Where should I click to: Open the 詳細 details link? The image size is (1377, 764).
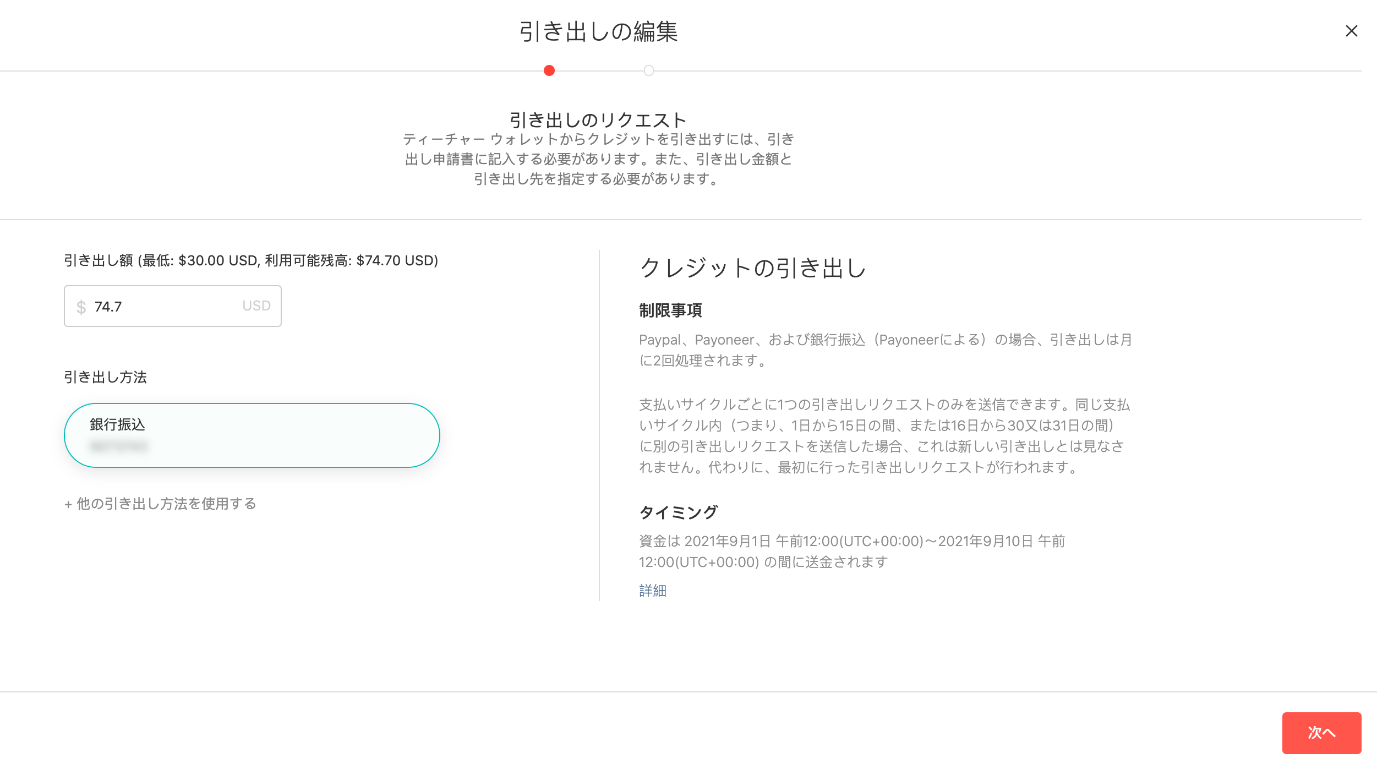tap(653, 591)
